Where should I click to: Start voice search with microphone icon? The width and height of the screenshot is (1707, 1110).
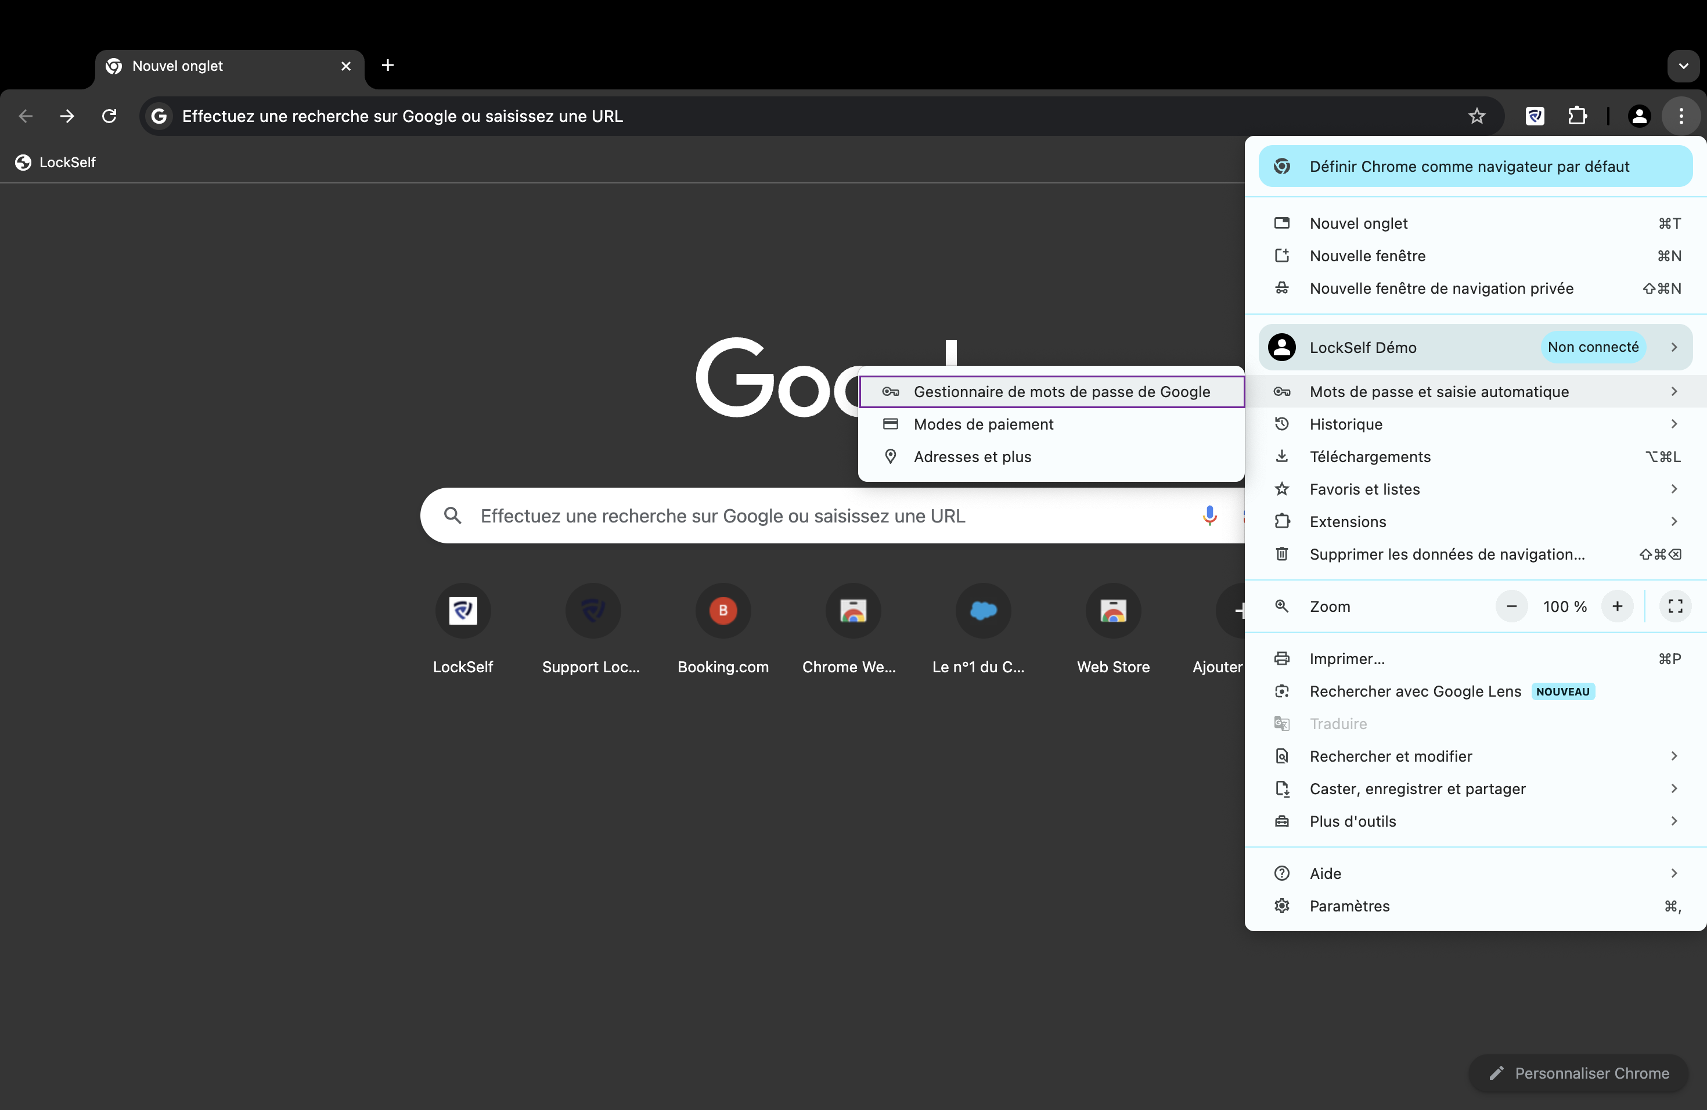(1209, 516)
